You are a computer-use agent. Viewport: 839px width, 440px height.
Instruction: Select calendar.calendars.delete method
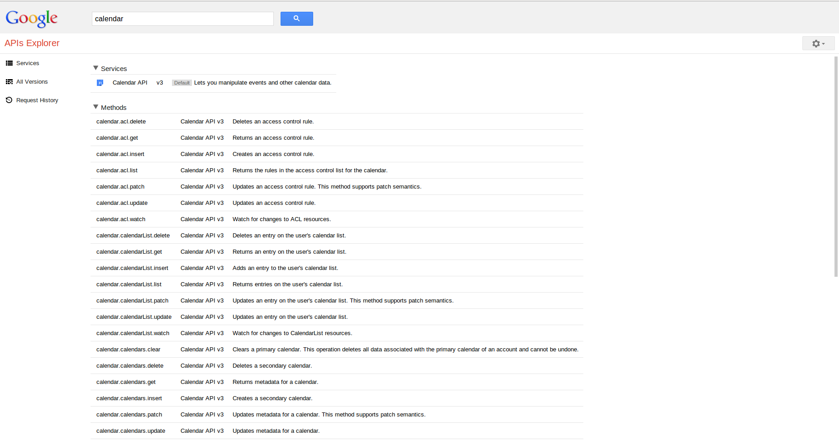click(x=130, y=366)
